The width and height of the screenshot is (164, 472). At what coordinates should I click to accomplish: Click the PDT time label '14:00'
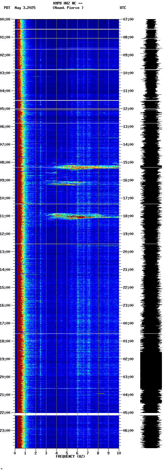coord(5,270)
